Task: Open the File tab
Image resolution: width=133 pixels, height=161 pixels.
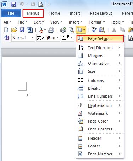Action: point(11,13)
